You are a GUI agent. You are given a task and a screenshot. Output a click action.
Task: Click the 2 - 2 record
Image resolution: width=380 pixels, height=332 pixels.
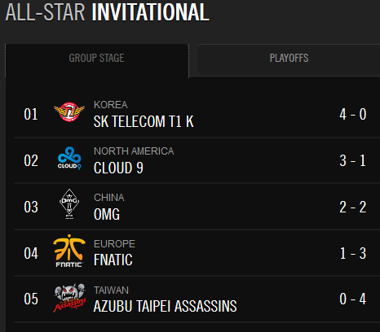tap(353, 207)
